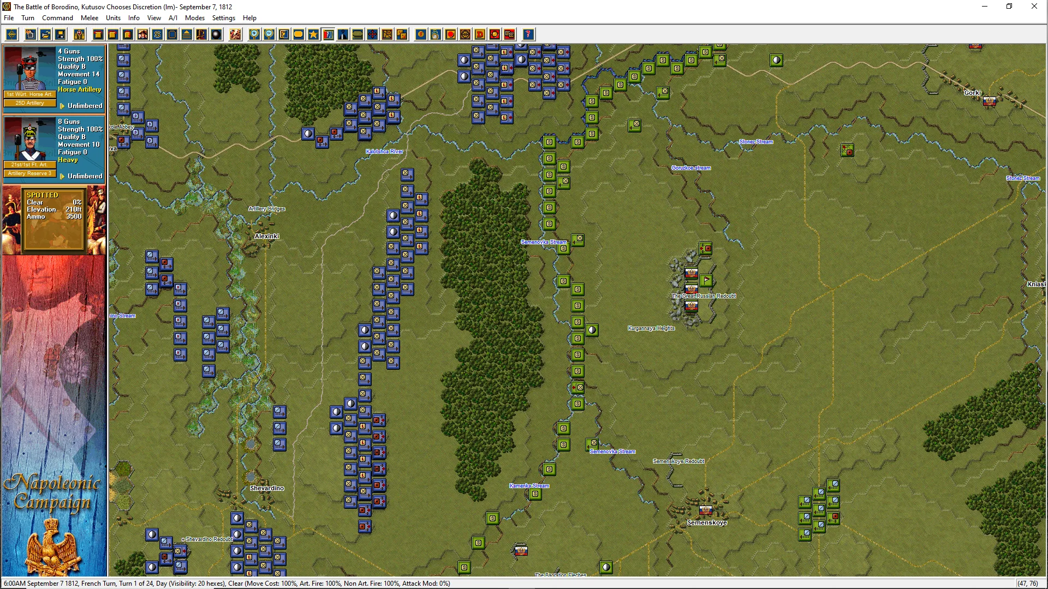The height and width of the screenshot is (589, 1048).
Task: Toggle the yellow oval highlight button
Action: click(299, 35)
